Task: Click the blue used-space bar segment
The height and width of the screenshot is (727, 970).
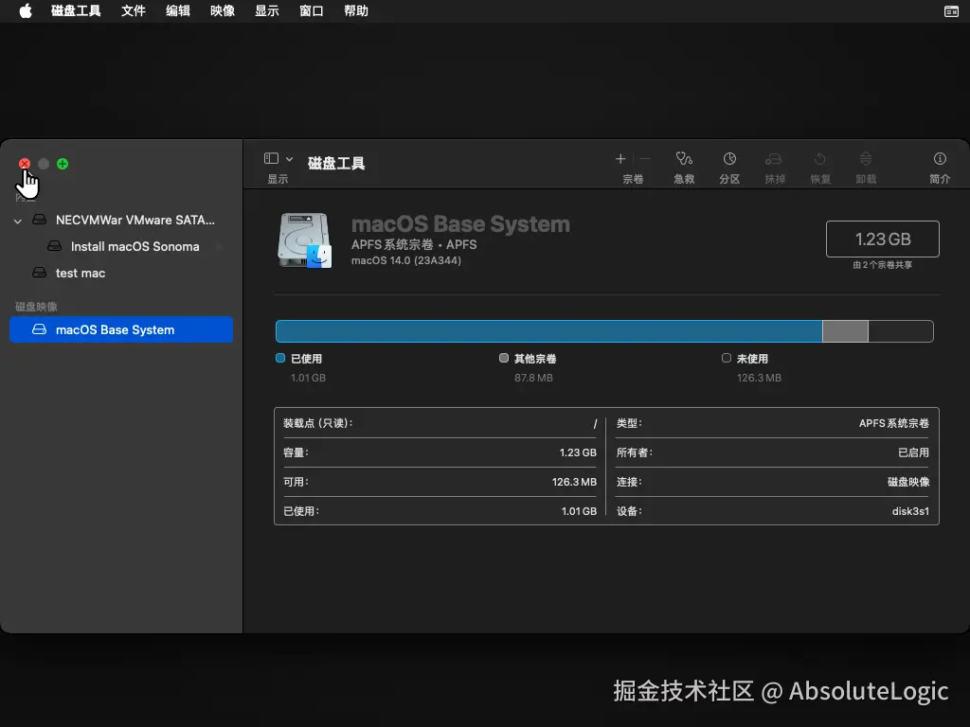Action: click(x=548, y=330)
